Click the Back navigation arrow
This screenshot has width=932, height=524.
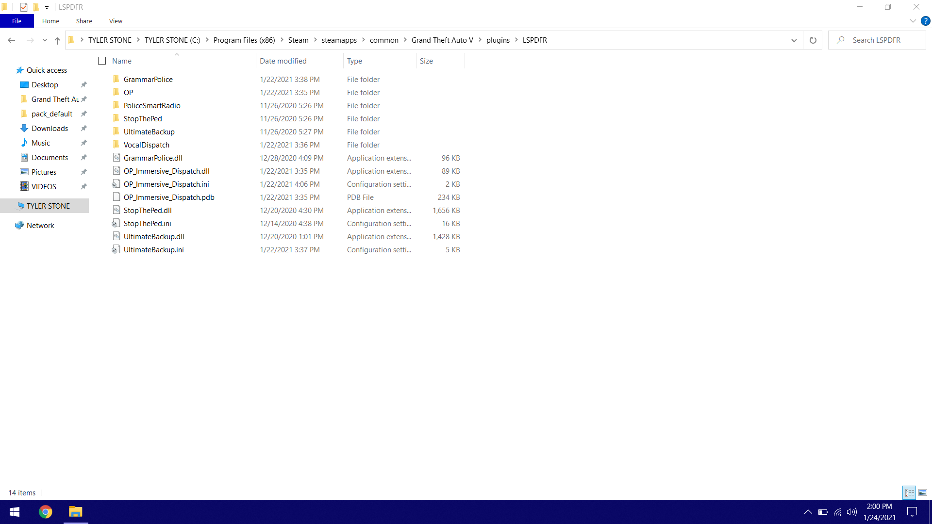click(x=12, y=40)
